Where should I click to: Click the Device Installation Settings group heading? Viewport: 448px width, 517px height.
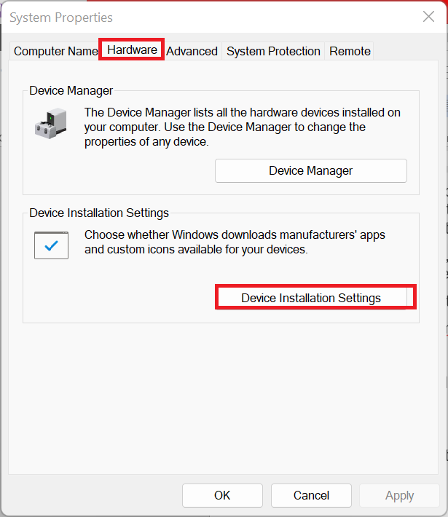99,213
